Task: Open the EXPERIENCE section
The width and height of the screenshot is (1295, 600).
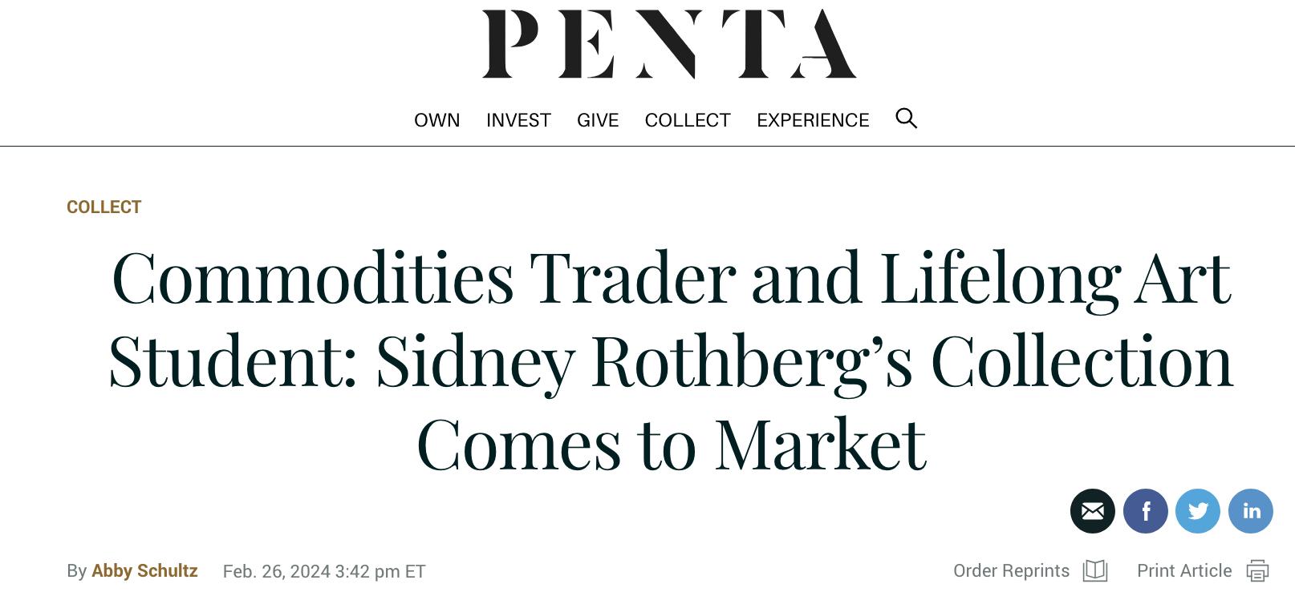Action: 813,120
